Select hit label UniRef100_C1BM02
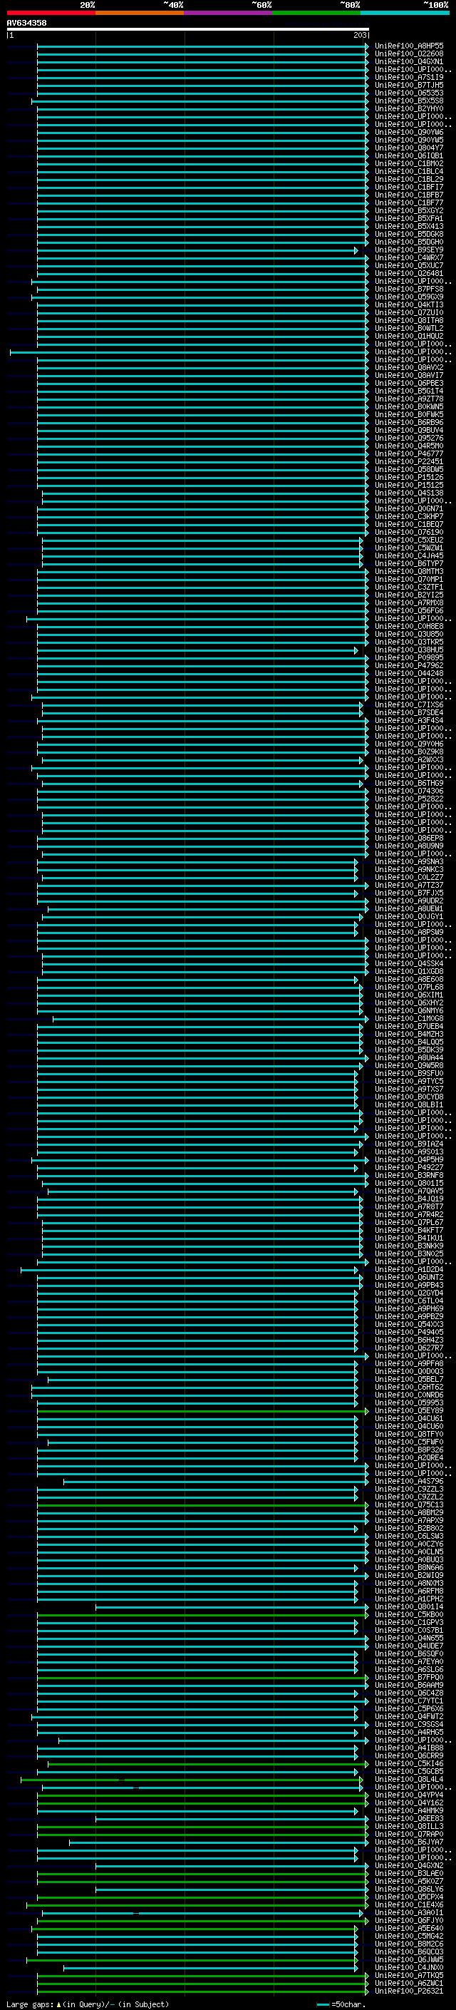Screen dimensions: 456x2010 point(409,164)
